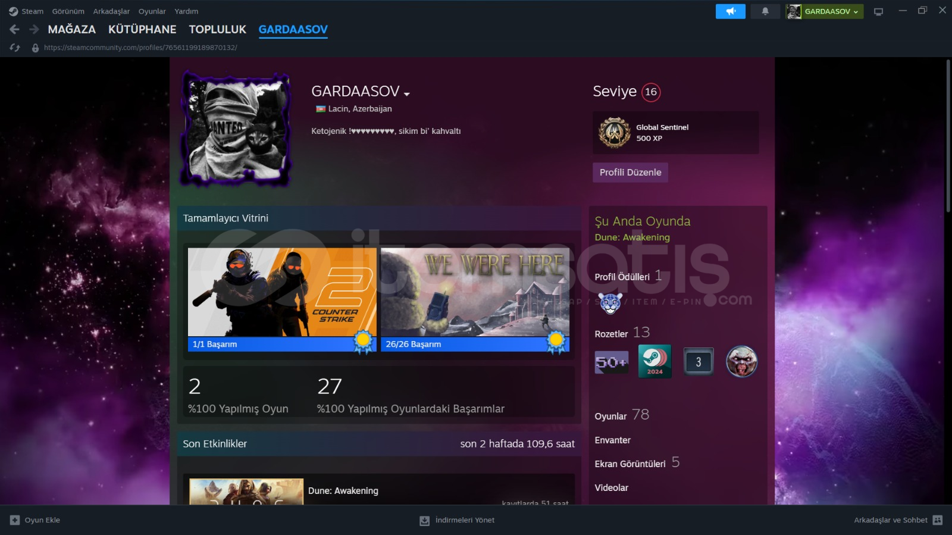Select the GARDAASOV navigation tab
Screen dimensions: 952x535
293,29
